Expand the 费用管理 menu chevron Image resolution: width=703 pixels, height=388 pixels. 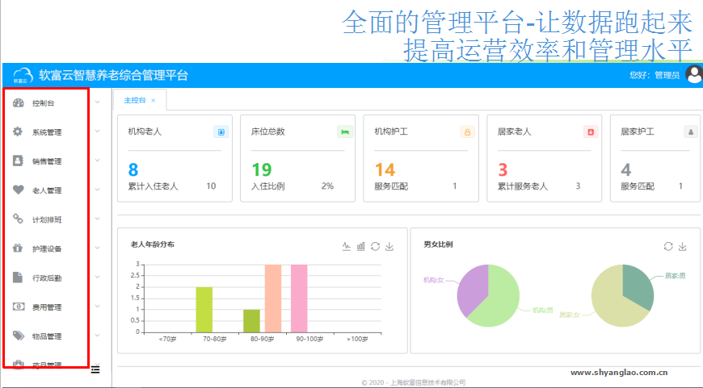tap(97, 307)
